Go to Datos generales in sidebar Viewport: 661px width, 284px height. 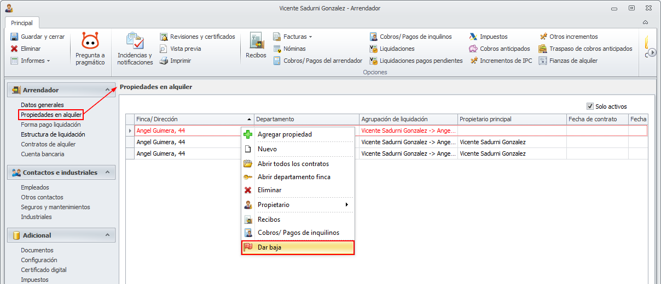coord(42,105)
